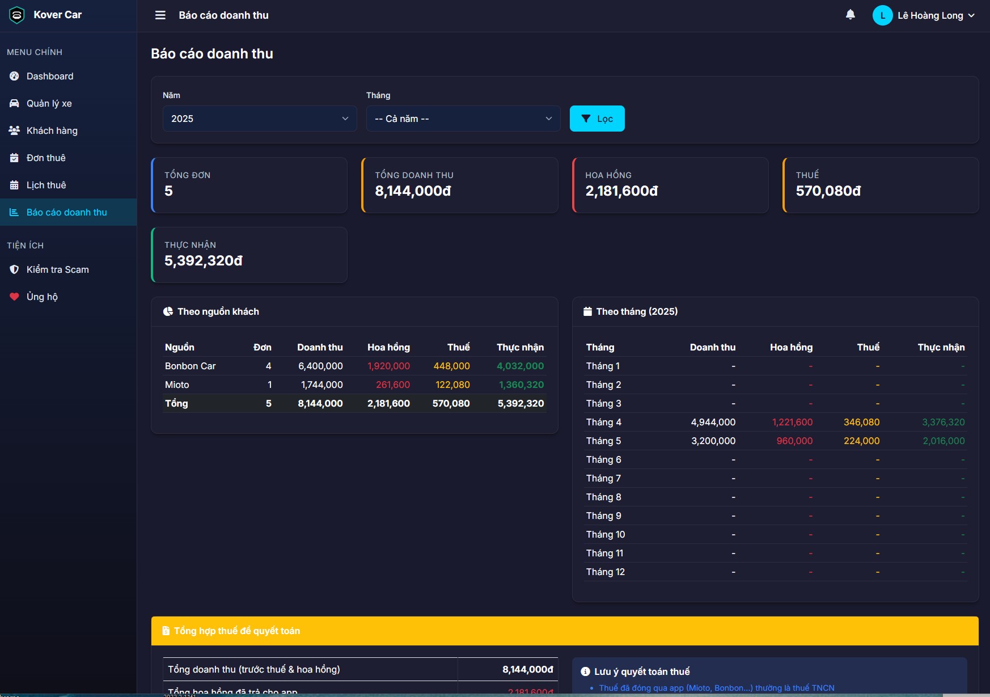This screenshot has width=990, height=697.
Task: Click the heart icon for Ủng hộ
Action: (14, 297)
